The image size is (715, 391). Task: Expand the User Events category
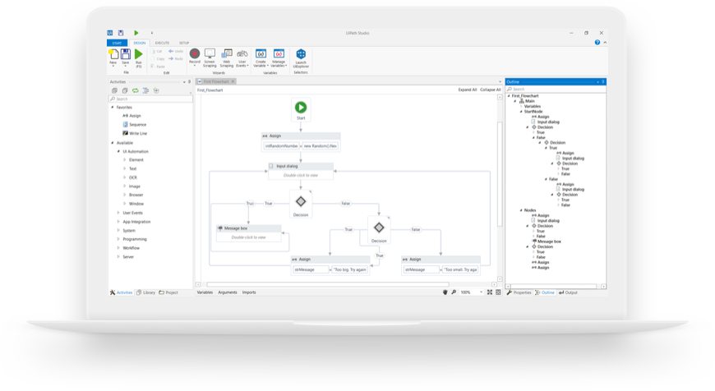point(118,213)
